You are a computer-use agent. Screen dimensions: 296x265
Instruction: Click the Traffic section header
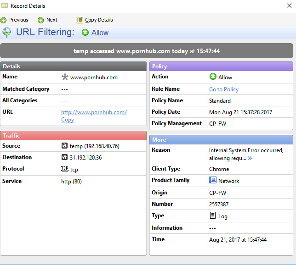73,135
